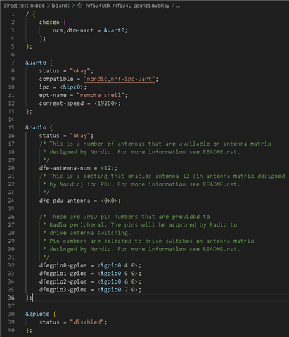Viewport: 289px width, 337px height.
Task: Select line number 15 in the gutter
Action: tap(11, 127)
